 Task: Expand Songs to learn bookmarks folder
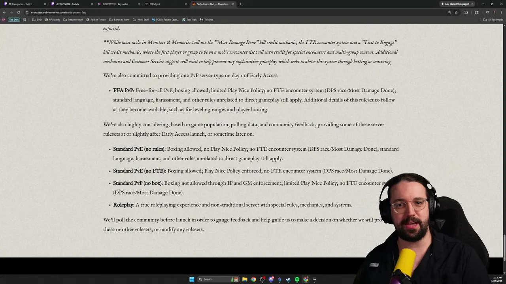point(119,20)
